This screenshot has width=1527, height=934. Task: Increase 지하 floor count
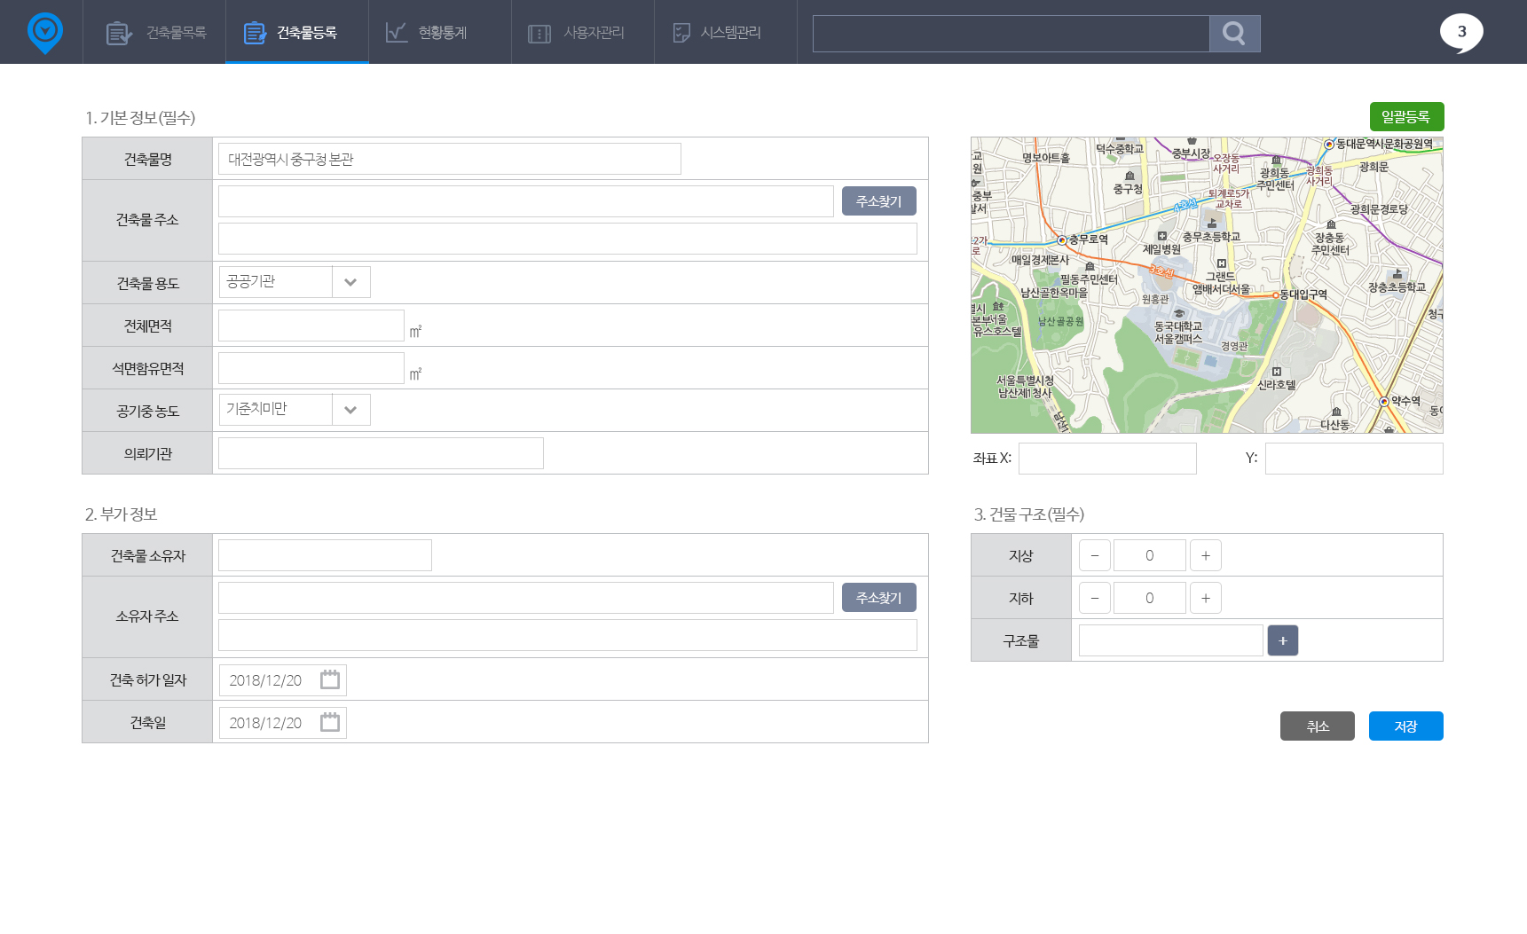1205,598
